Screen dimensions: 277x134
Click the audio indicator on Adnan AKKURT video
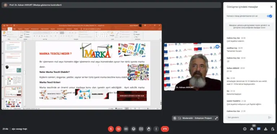click(x=217, y=46)
